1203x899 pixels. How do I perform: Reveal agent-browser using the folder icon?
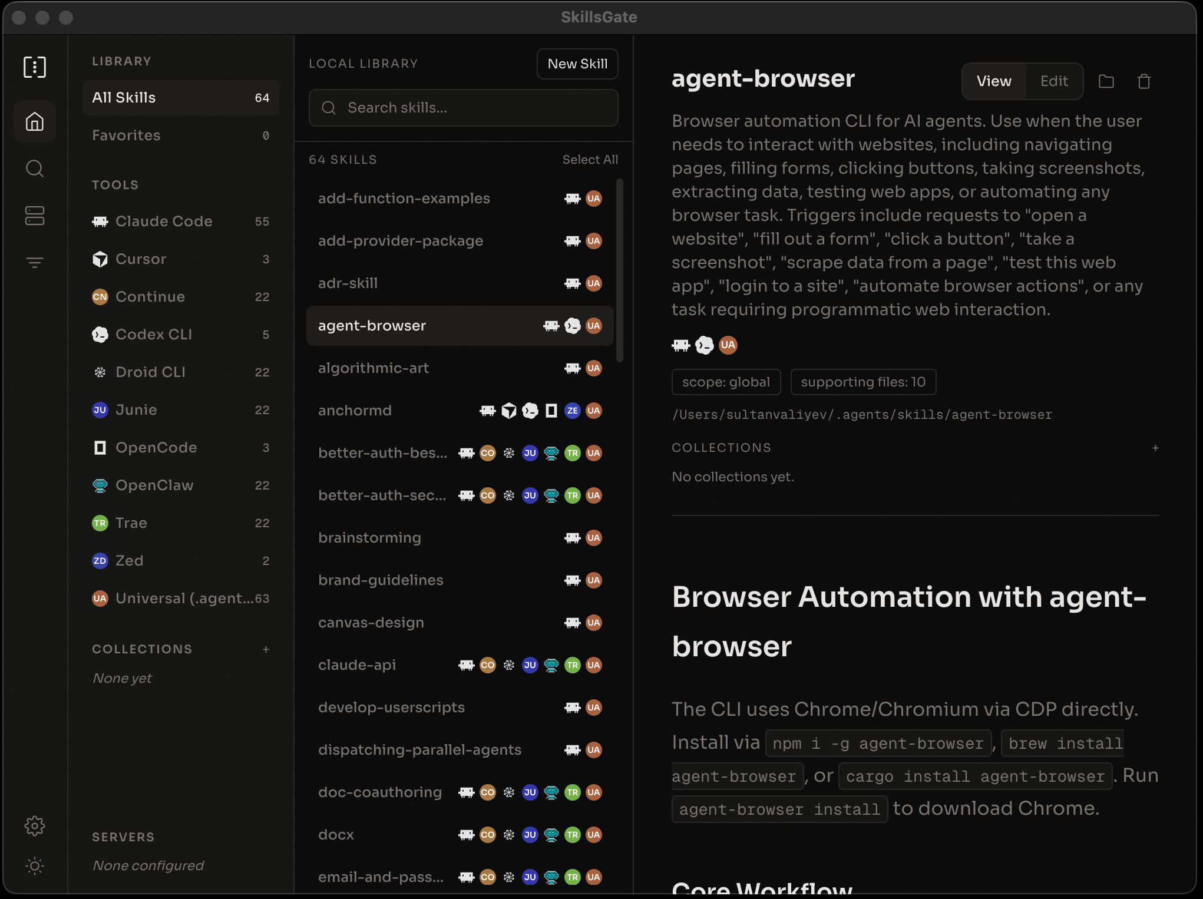(1106, 81)
